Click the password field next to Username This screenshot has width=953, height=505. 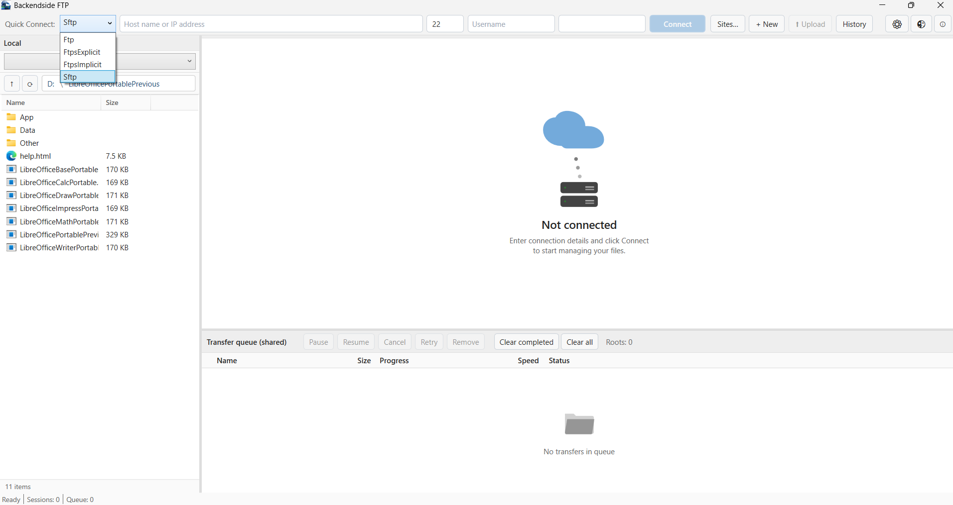pos(602,24)
